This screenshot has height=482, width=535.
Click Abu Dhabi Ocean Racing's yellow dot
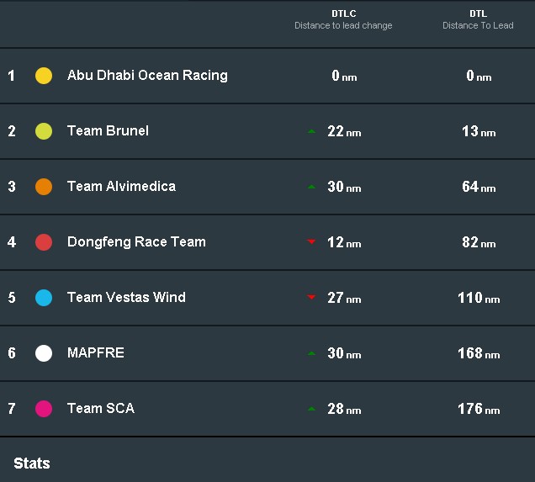point(44,76)
